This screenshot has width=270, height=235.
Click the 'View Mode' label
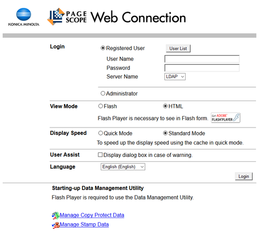click(64, 106)
